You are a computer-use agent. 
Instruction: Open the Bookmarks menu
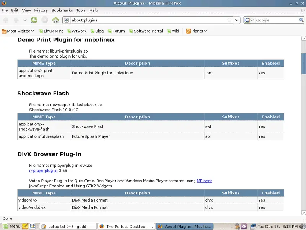coord(62,10)
